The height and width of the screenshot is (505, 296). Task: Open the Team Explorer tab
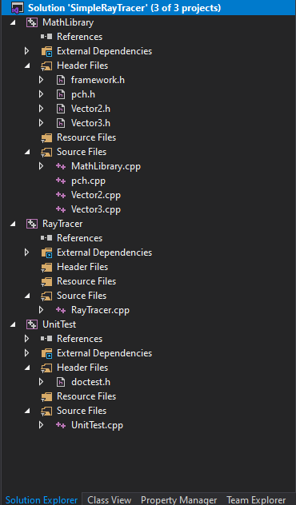[x=256, y=500]
